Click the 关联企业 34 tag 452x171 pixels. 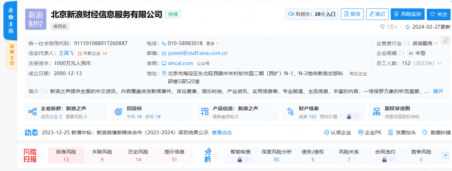coord(92,53)
